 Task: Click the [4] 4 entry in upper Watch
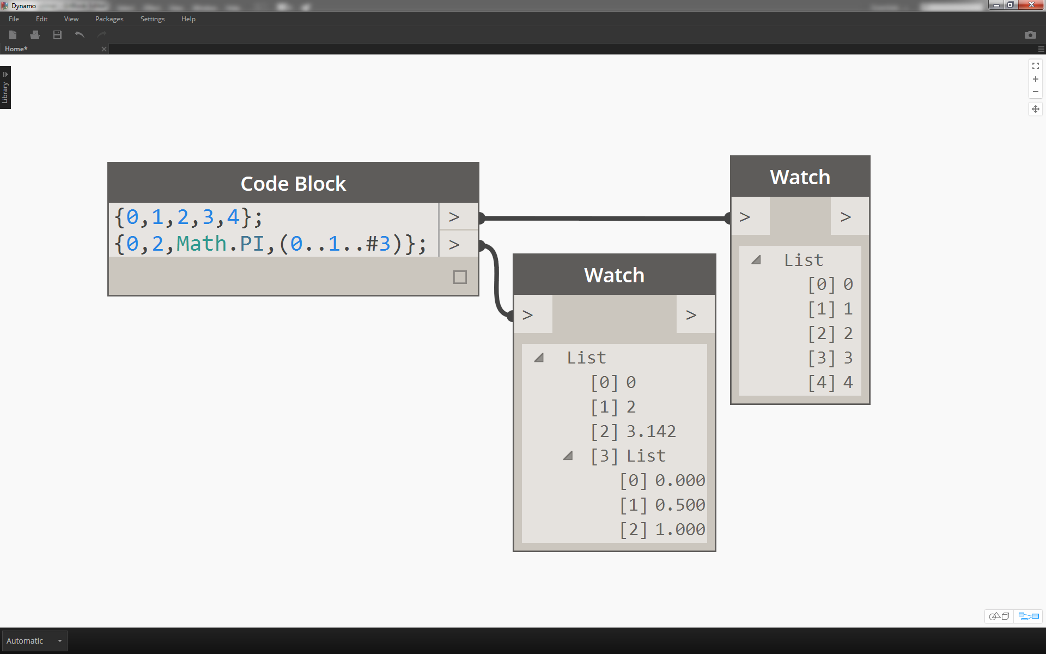[x=830, y=382]
